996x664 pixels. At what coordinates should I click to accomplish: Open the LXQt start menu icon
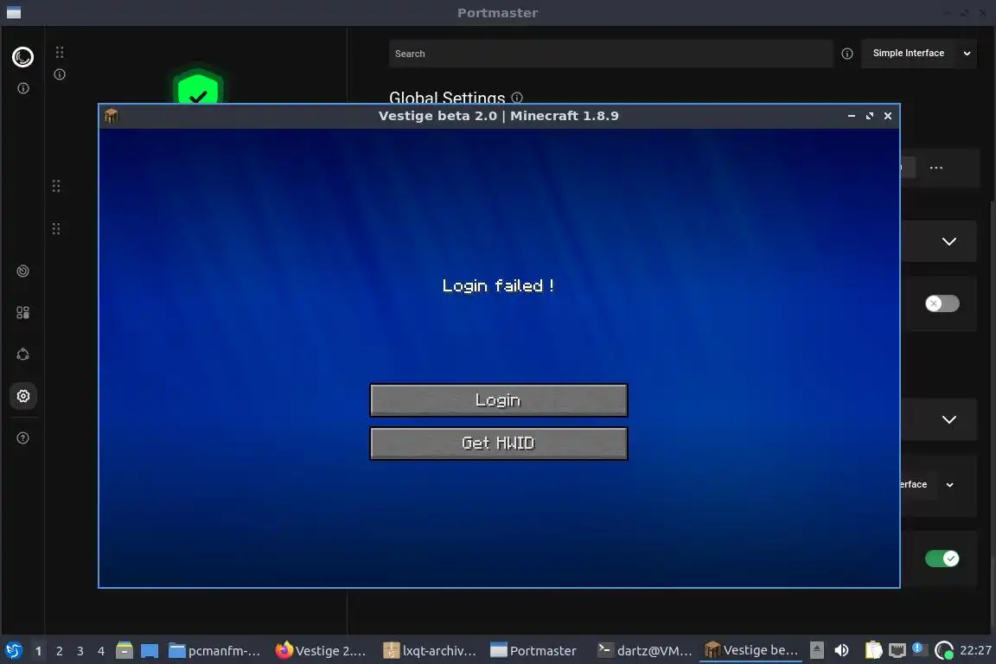tap(13, 651)
